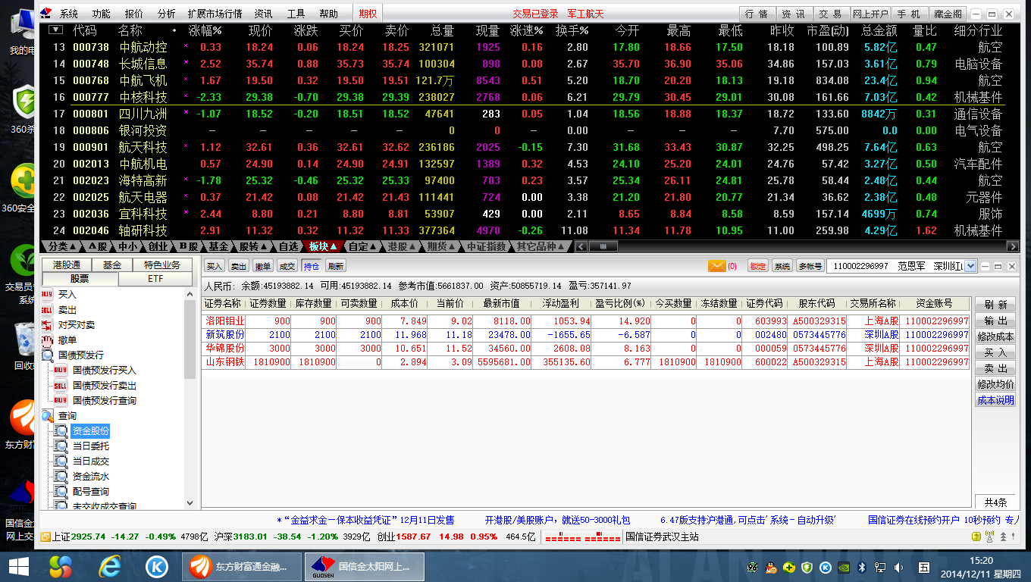Screen dimensions: 1031x582
Task: Click the 期权 button in menu bar
Action: pos(368,14)
